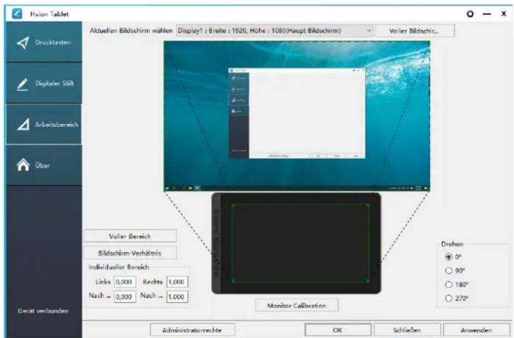Click the bottom-right green corner handle on tablet

point(368,281)
